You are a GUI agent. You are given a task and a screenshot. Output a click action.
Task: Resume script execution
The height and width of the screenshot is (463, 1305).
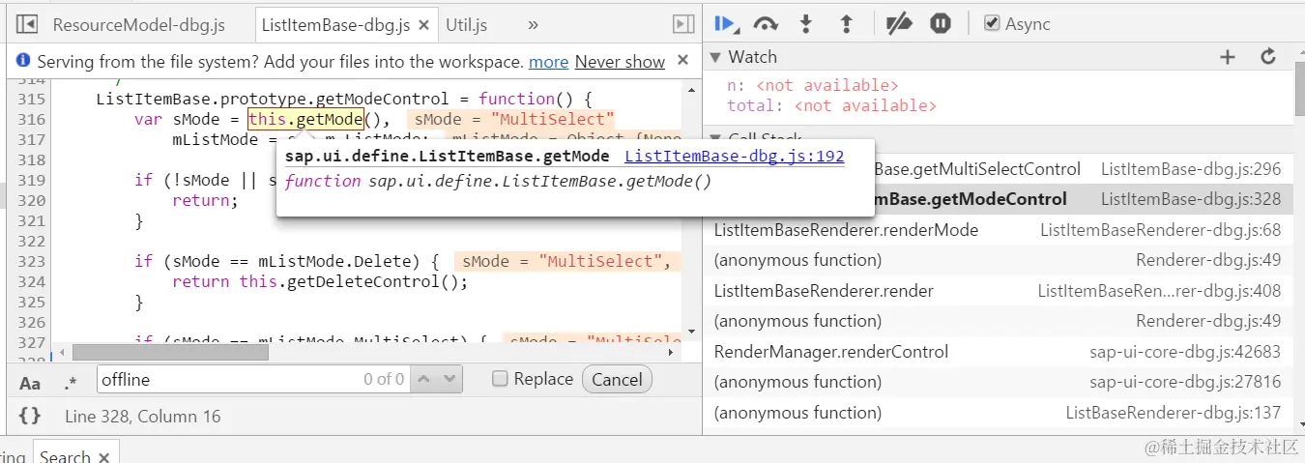726,23
